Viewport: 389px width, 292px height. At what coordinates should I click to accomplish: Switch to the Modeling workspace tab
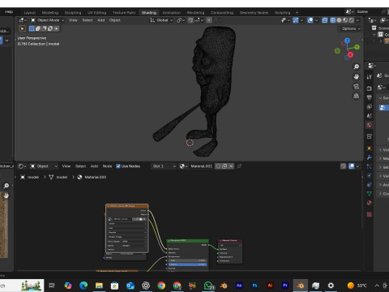pos(50,13)
